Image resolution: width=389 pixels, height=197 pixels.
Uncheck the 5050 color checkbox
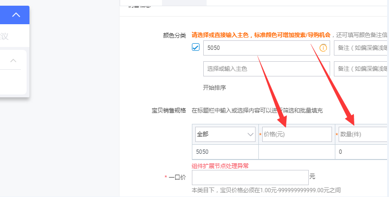click(x=196, y=47)
